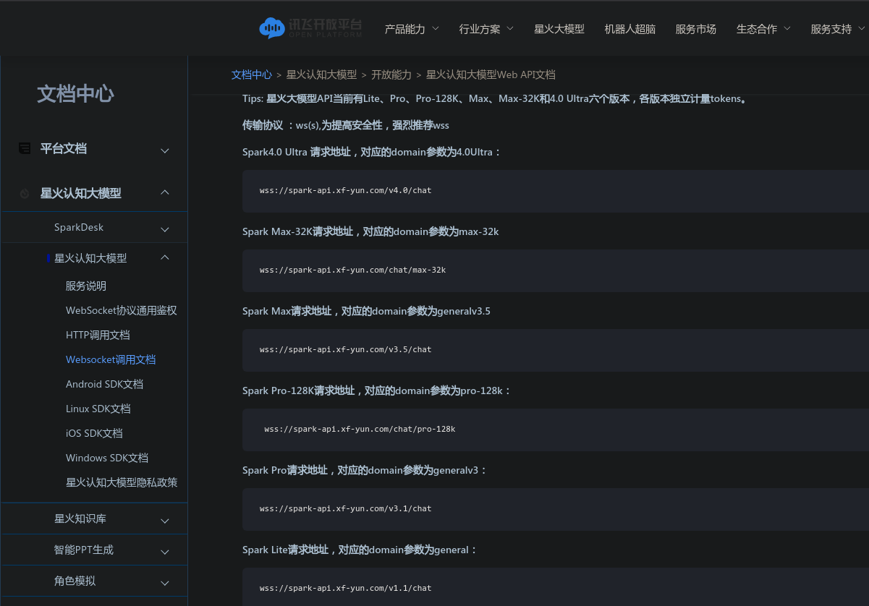Click the 文档中心 sidebar title
The image size is (869, 606).
tap(75, 93)
